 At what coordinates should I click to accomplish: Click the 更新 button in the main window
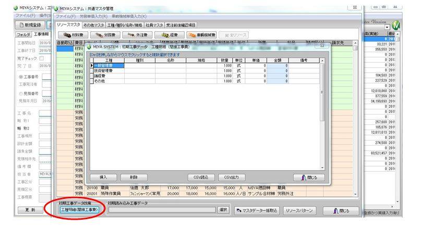(x=30, y=210)
